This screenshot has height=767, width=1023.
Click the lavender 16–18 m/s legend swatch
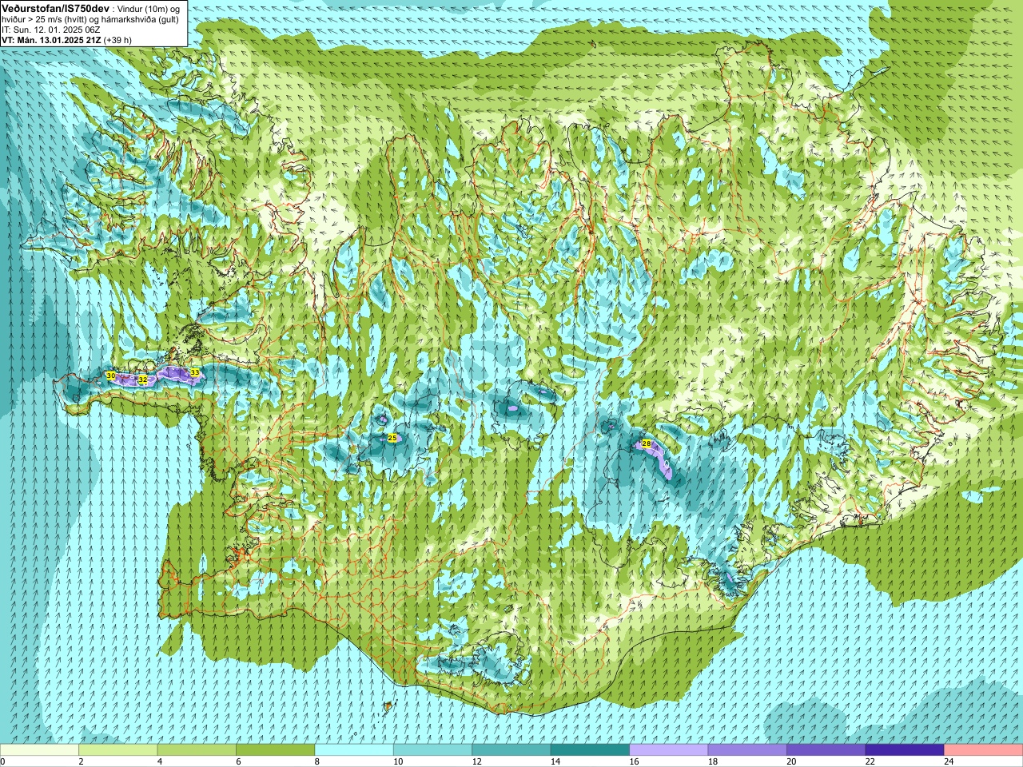click(x=669, y=750)
